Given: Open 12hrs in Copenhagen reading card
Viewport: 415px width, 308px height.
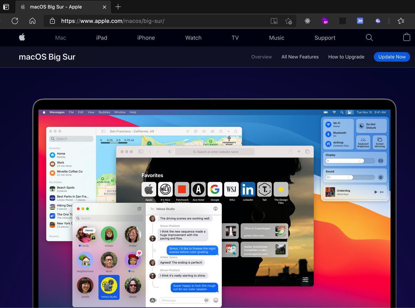Looking at the screenshot, I should click(265, 231).
